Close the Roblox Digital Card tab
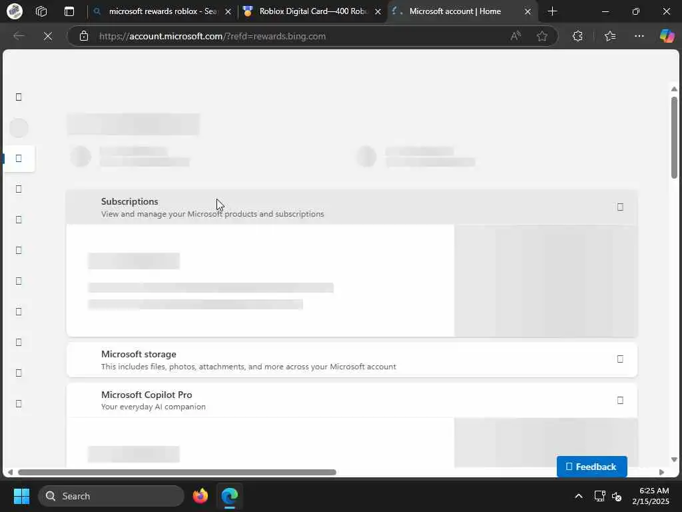Screen dimensions: 682x512 [x=378, y=12]
